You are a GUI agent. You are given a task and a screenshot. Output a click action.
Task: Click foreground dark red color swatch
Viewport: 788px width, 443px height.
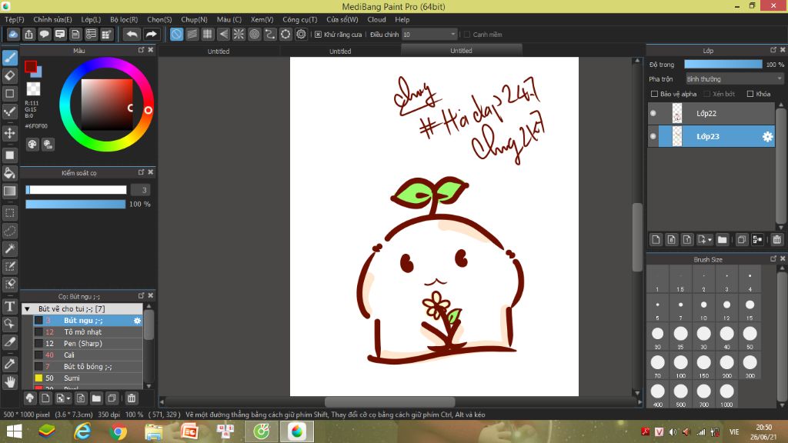[30, 66]
